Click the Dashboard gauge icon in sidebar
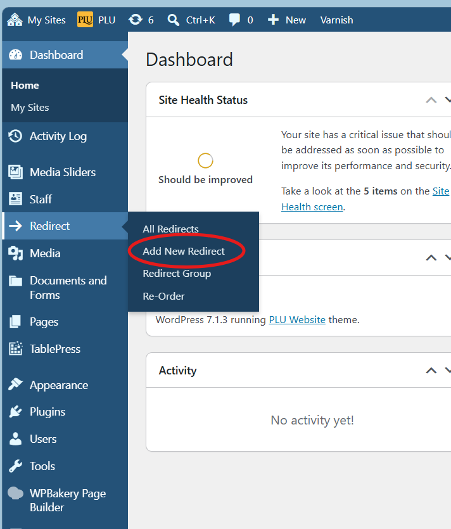Viewport: 451px width, 529px height. click(15, 54)
